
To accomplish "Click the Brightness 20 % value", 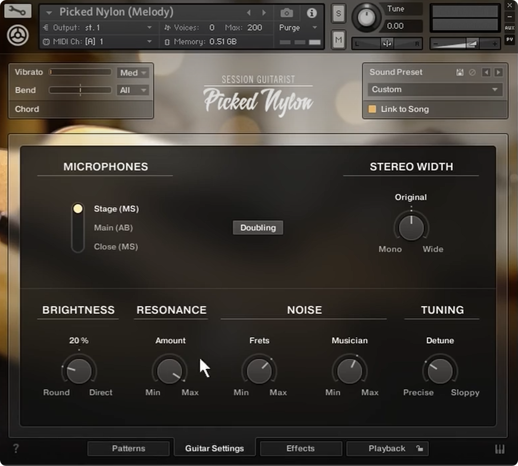I will (x=79, y=340).
